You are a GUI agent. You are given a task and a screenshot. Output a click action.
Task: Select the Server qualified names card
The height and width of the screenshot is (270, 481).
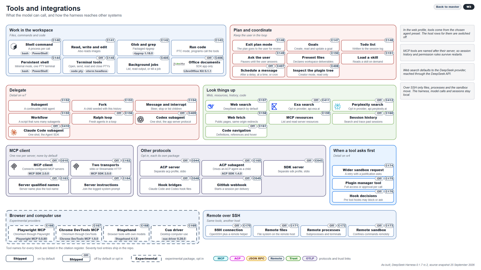tap(39, 186)
